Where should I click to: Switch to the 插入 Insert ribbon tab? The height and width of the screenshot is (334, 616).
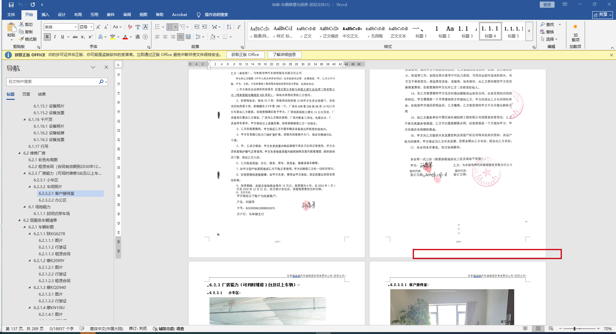click(x=45, y=15)
